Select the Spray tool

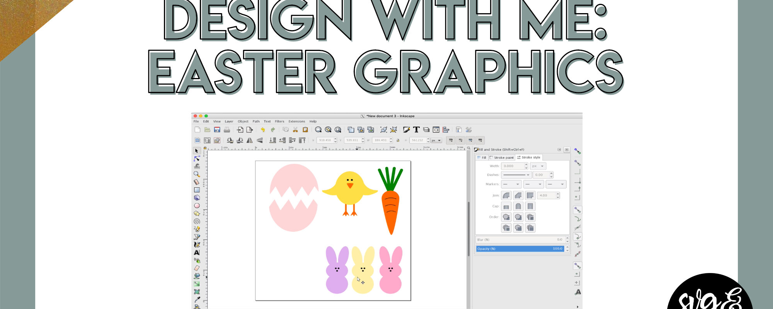[197, 260]
